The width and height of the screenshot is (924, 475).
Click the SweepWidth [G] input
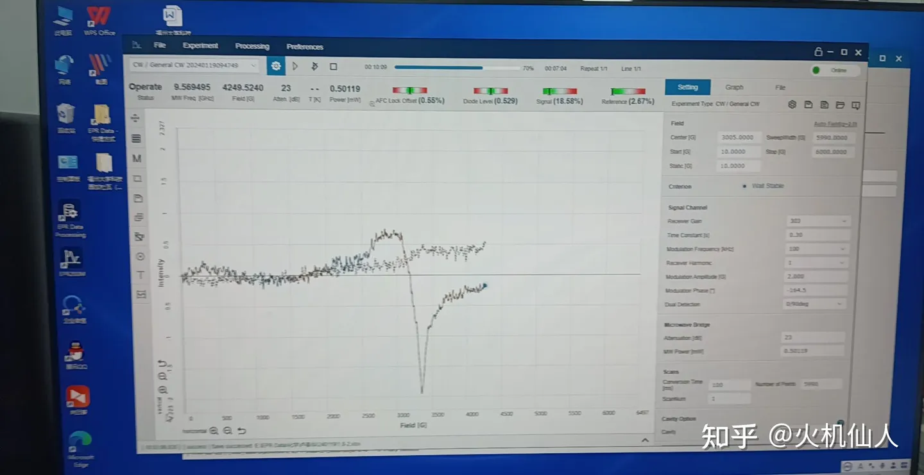click(834, 138)
